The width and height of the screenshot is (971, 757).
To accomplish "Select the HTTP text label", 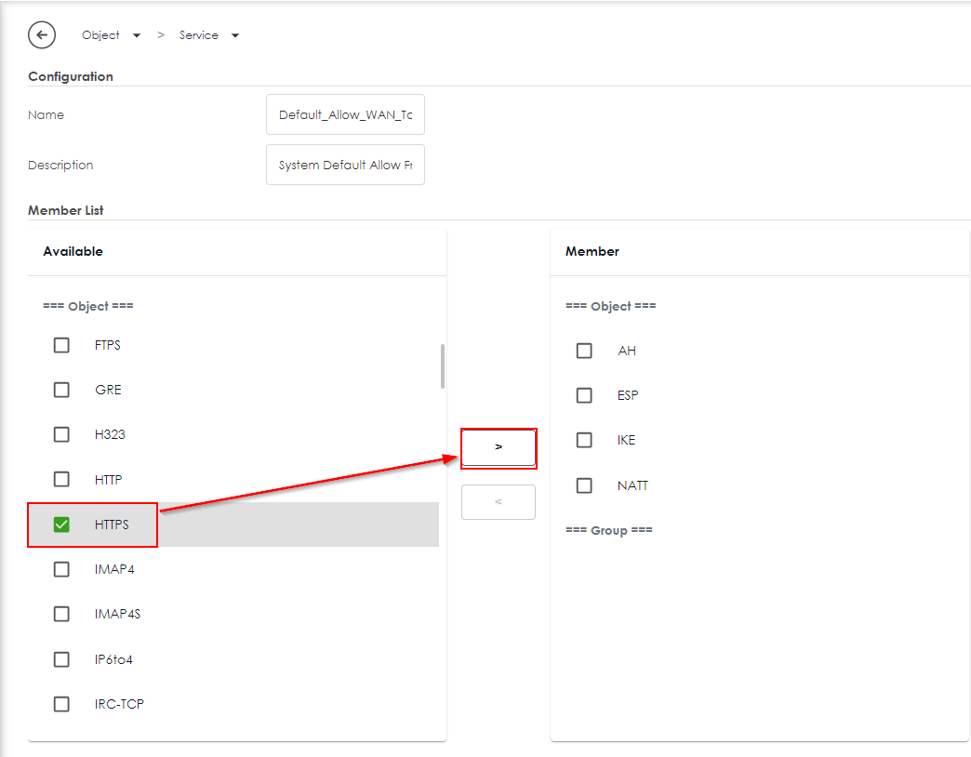I will (x=109, y=479).
